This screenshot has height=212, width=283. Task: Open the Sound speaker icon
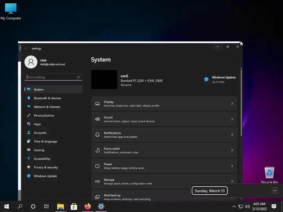(97, 119)
